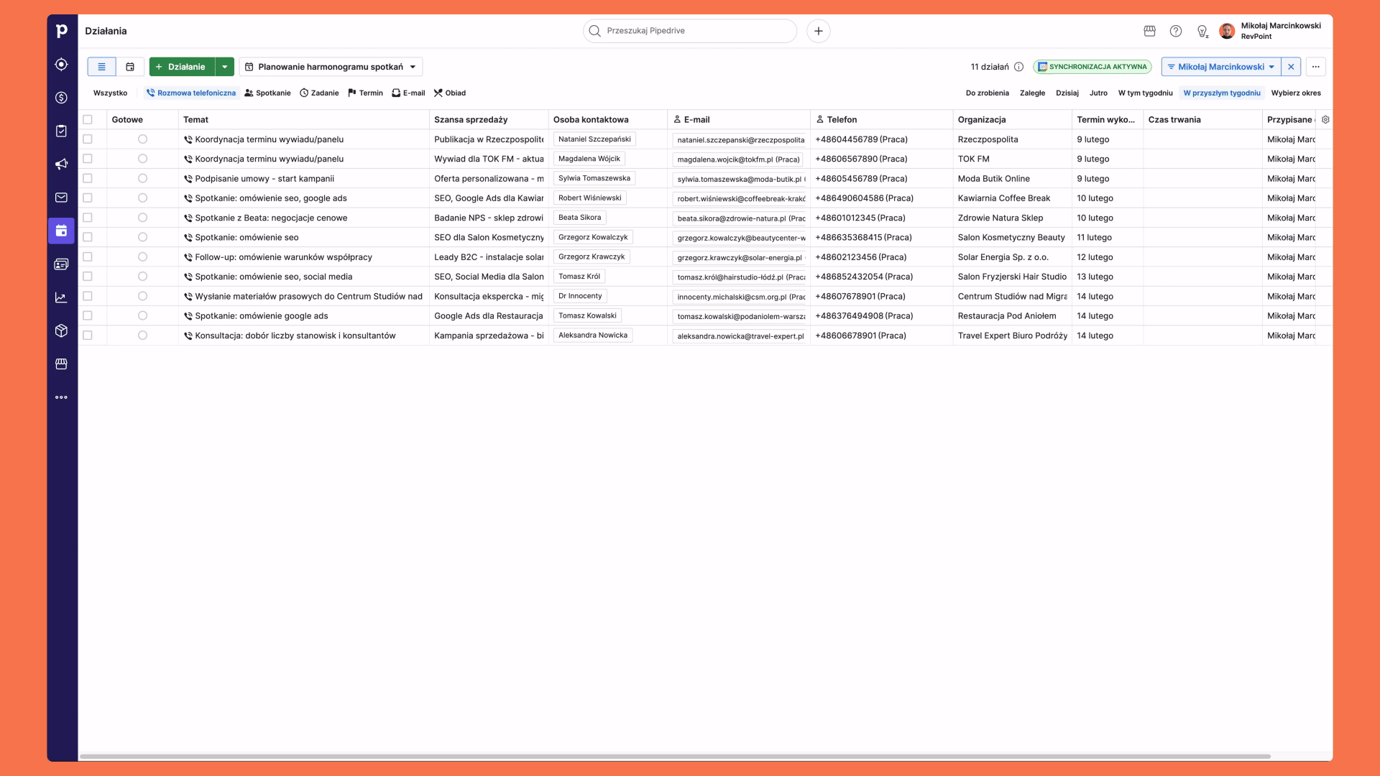Open the Deals section from the sidebar
This screenshot has height=776, width=1380.
tap(60, 97)
